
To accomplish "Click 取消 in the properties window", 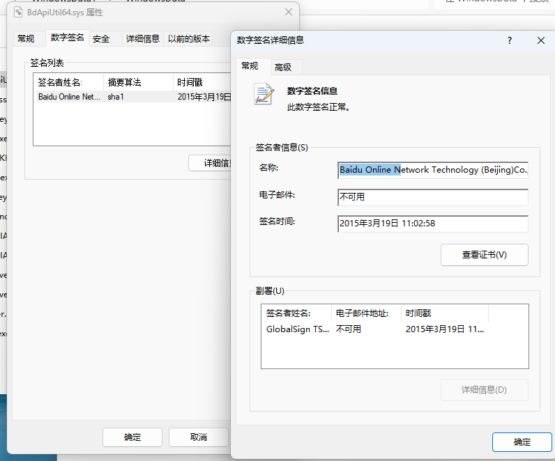I will coord(199,437).
